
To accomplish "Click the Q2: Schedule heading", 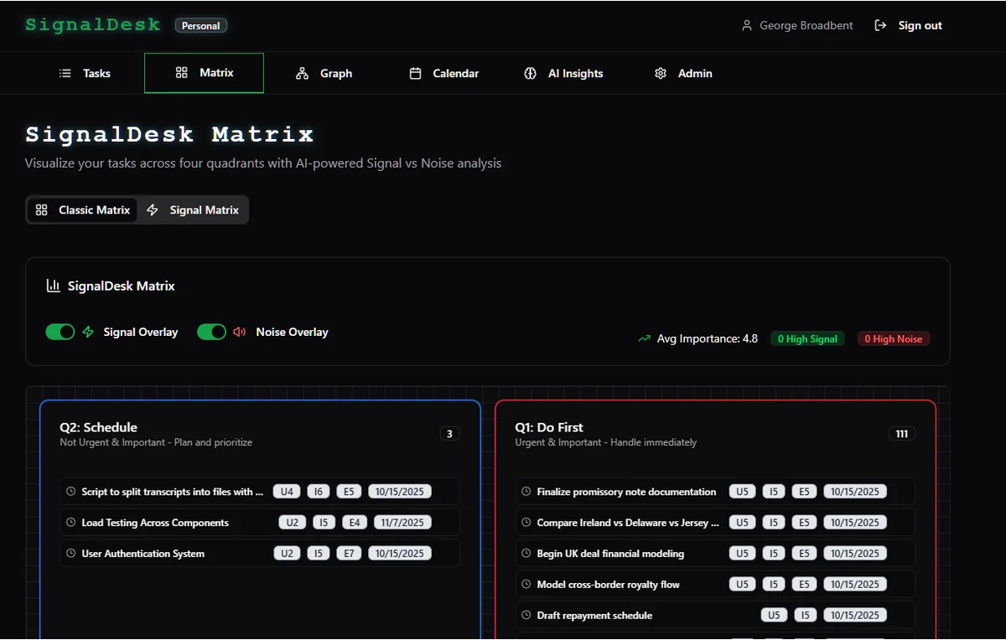I will click(99, 427).
